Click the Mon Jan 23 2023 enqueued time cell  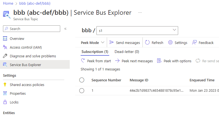coord(204,91)
